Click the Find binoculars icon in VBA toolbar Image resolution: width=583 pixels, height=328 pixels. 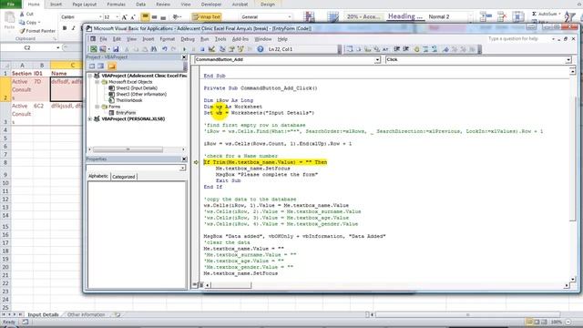tap(154, 49)
